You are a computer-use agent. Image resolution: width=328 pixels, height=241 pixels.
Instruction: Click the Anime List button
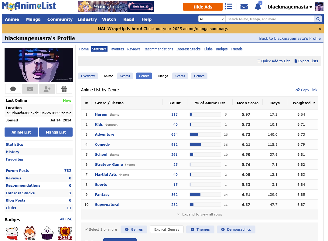[21, 132]
